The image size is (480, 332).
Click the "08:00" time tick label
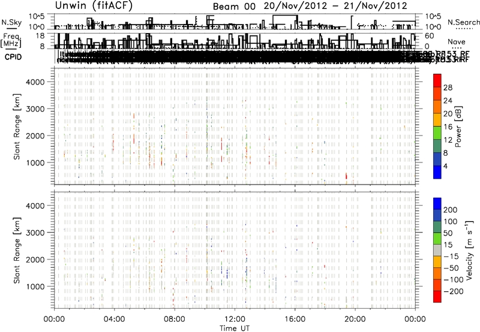(x=175, y=319)
